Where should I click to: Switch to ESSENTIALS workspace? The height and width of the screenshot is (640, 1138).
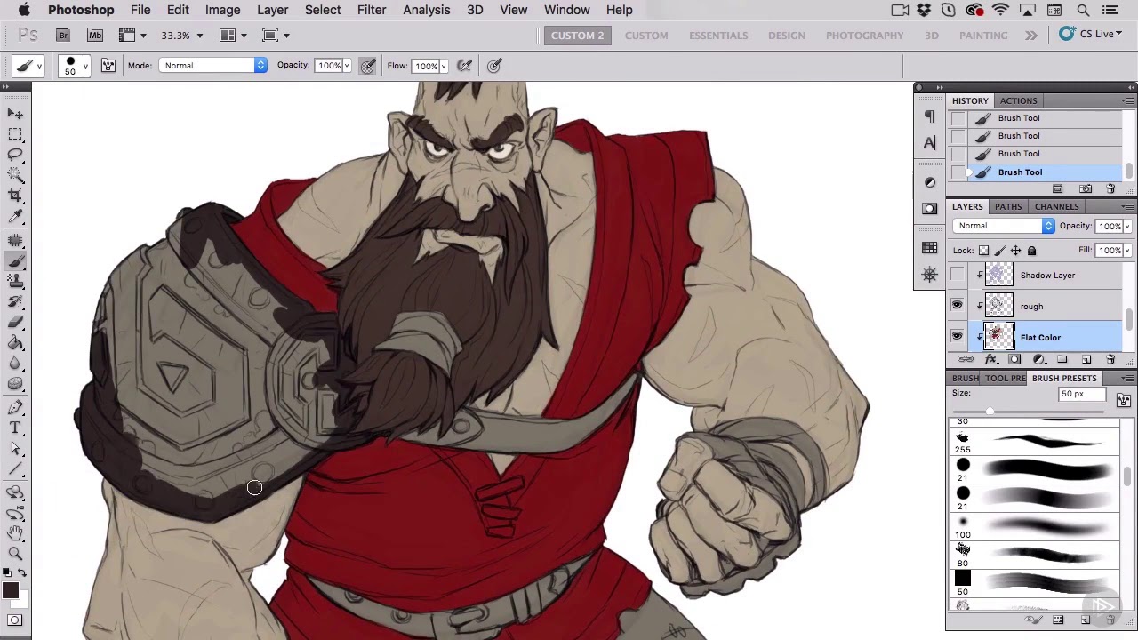[718, 36]
